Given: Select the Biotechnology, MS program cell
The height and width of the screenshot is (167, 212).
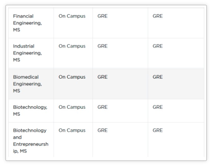Looking at the screenshot, I should (x=30, y=111).
